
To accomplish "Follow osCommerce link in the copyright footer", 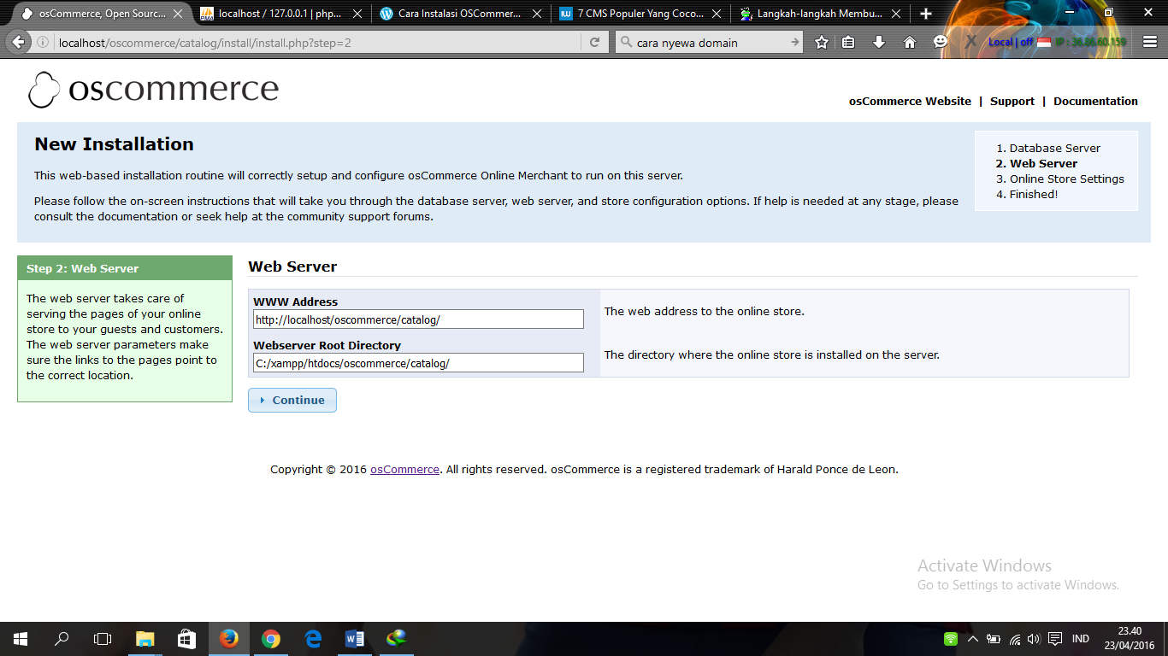I will [x=404, y=469].
